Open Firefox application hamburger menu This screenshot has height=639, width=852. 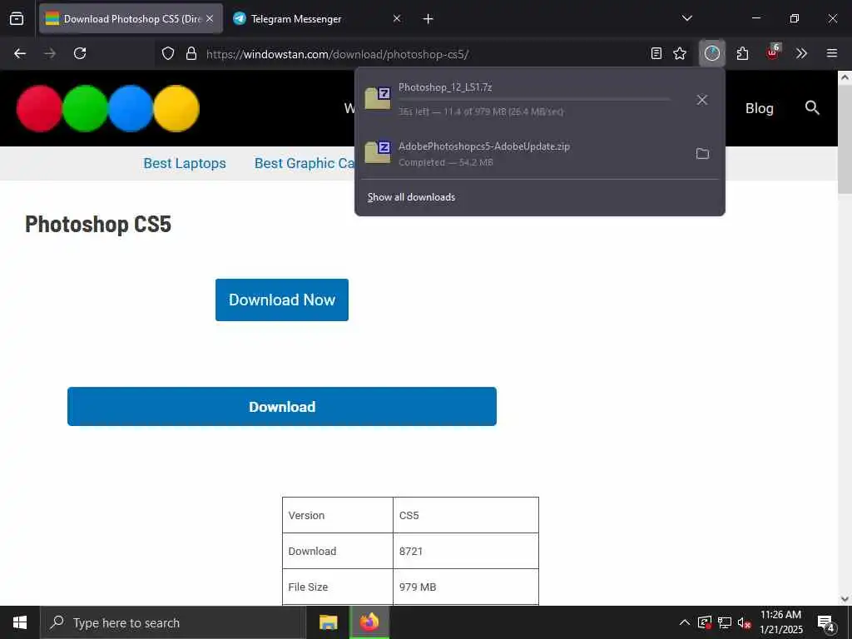pyautogui.click(x=832, y=53)
